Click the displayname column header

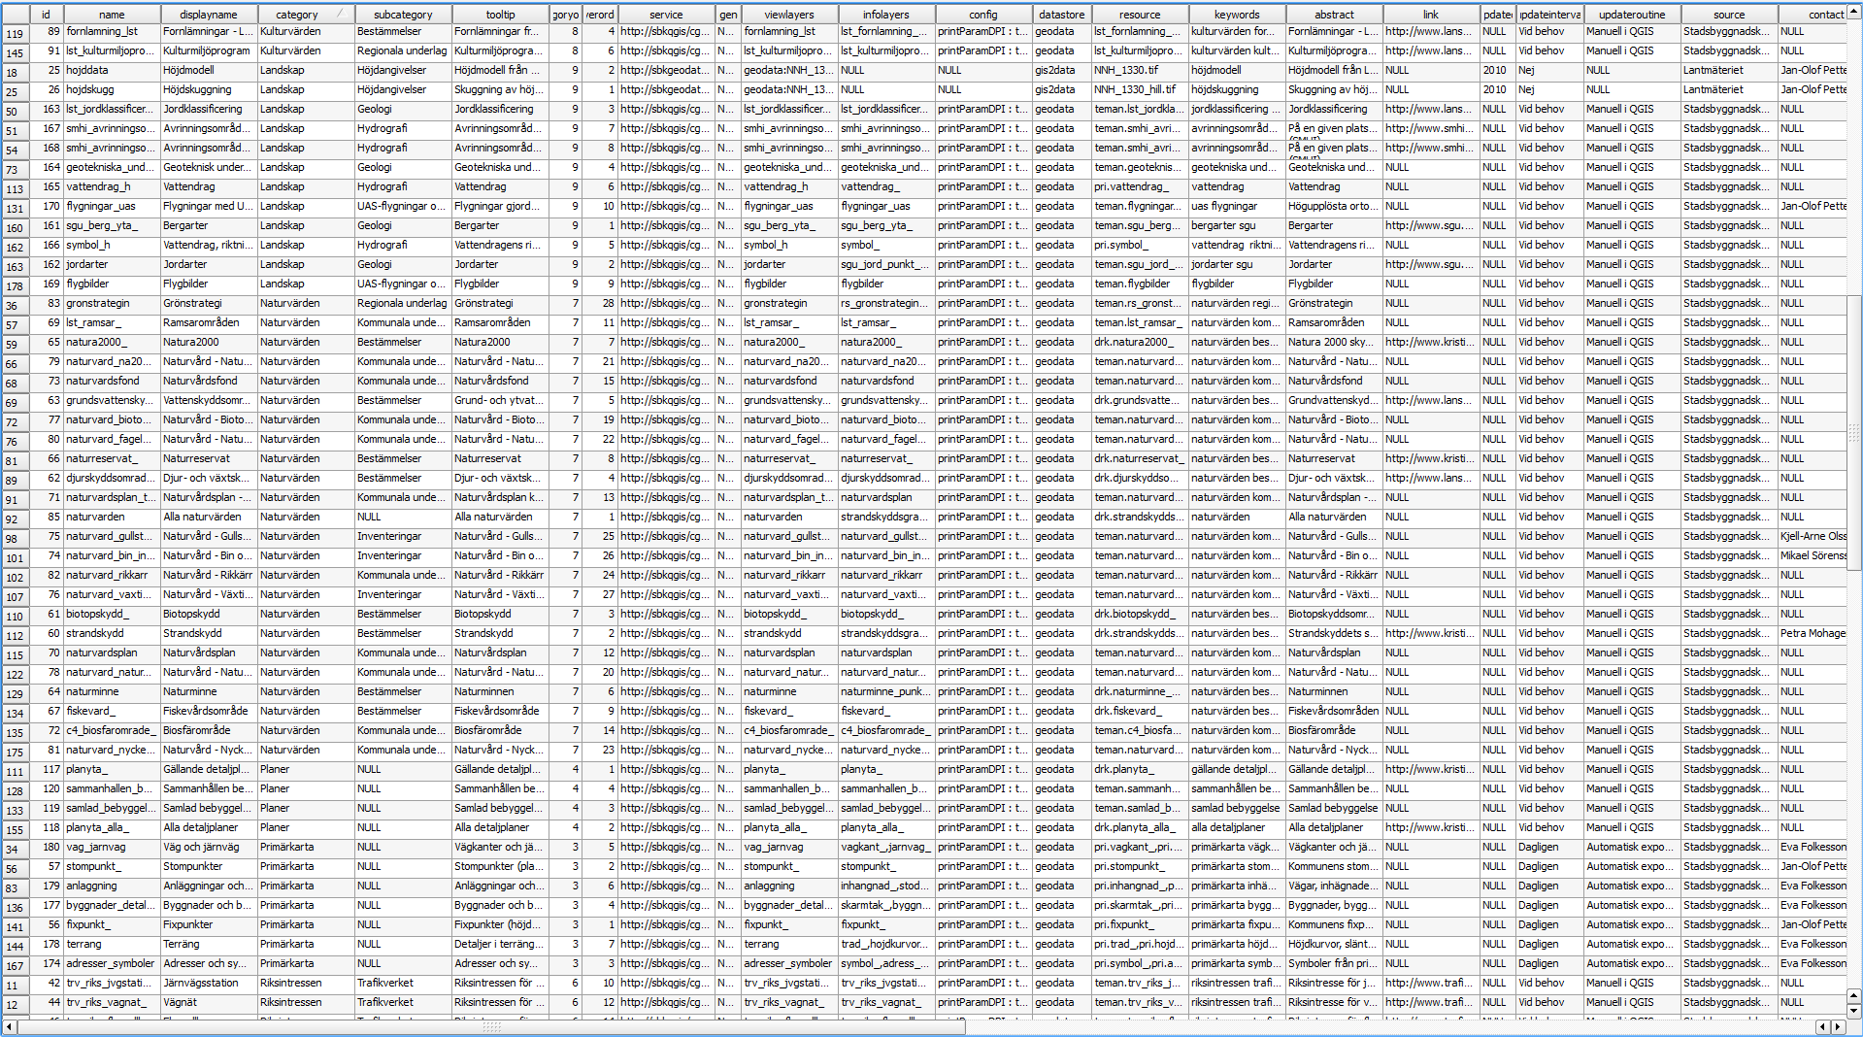pos(209,15)
